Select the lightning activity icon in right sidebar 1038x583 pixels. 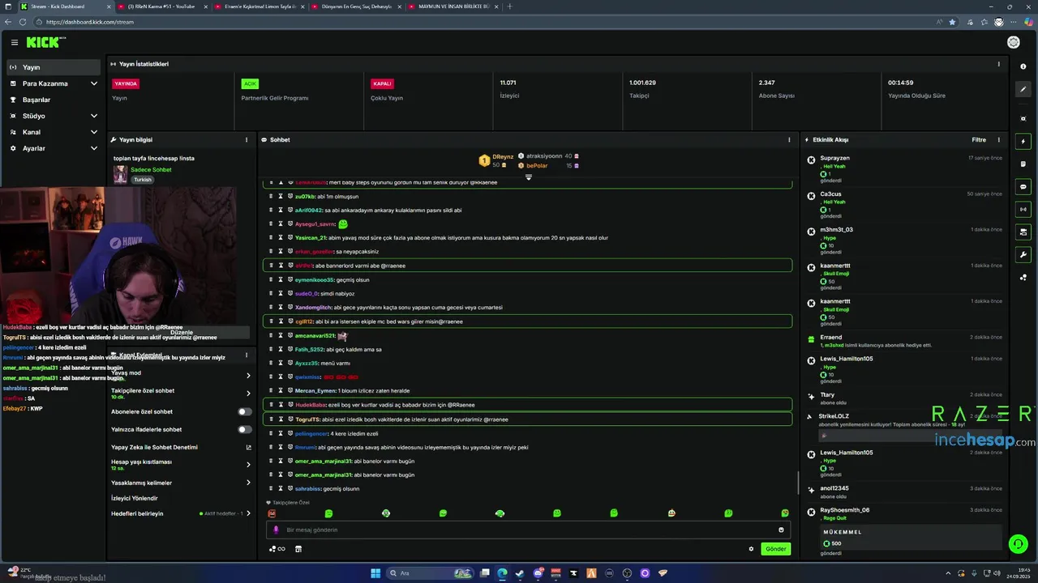(x=1023, y=141)
